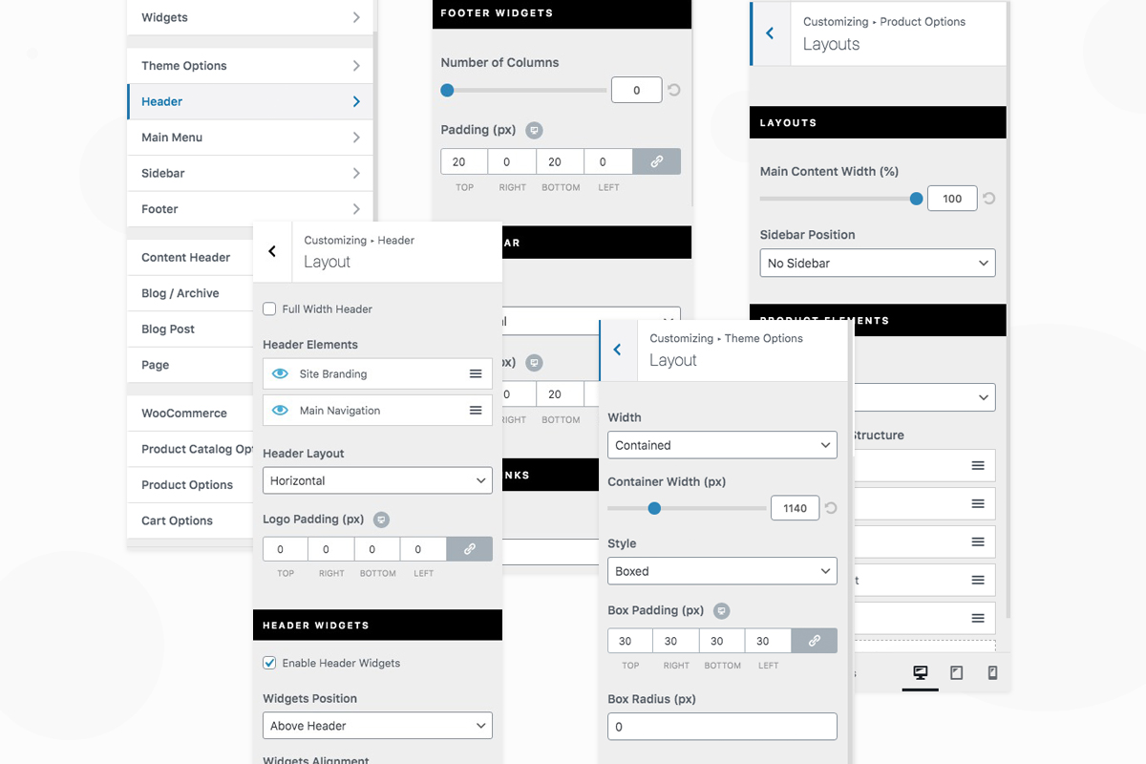Click device icon beside Box Padding label
The height and width of the screenshot is (764, 1146).
click(x=722, y=610)
